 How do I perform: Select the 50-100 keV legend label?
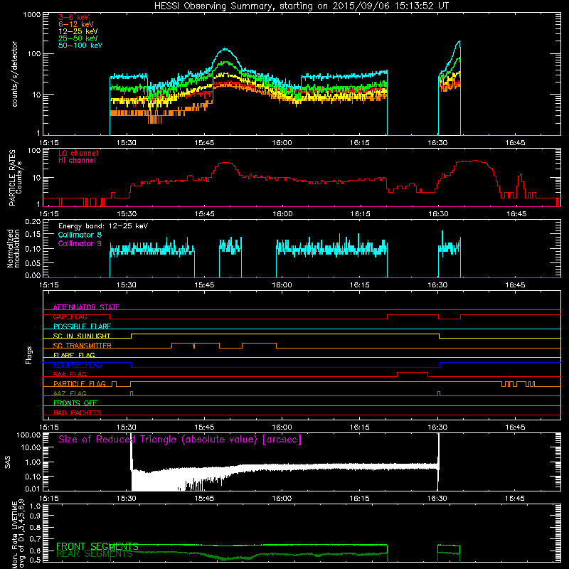coord(80,46)
